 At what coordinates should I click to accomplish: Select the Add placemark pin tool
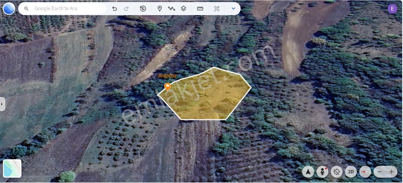(160, 8)
